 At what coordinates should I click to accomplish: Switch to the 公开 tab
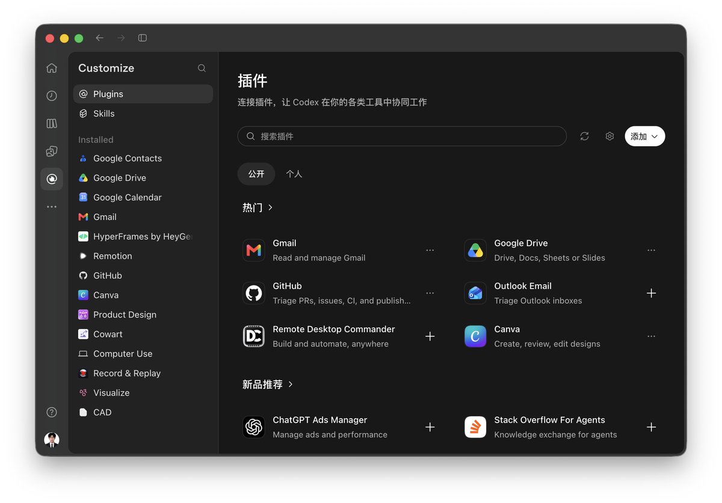point(256,174)
